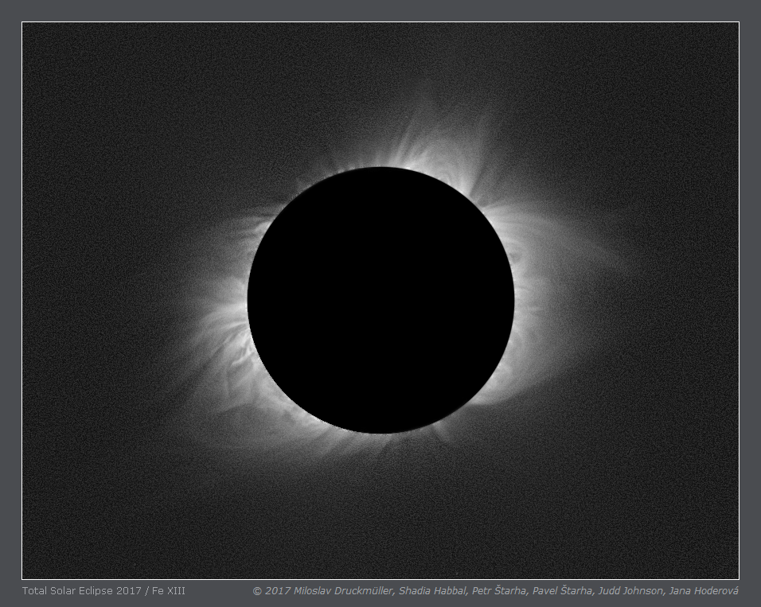761x607 pixels.
Task: Select the name Shadia Habbal
Action: click(431, 590)
